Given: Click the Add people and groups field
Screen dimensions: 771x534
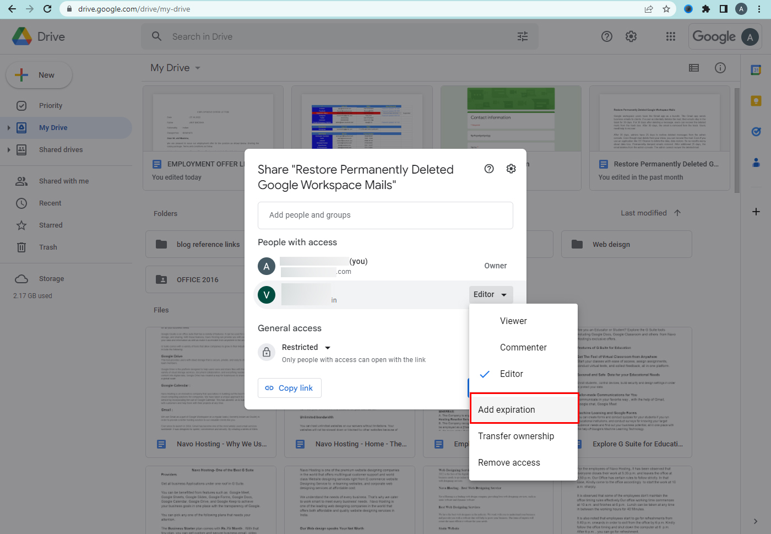Looking at the screenshot, I should (x=385, y=215).
